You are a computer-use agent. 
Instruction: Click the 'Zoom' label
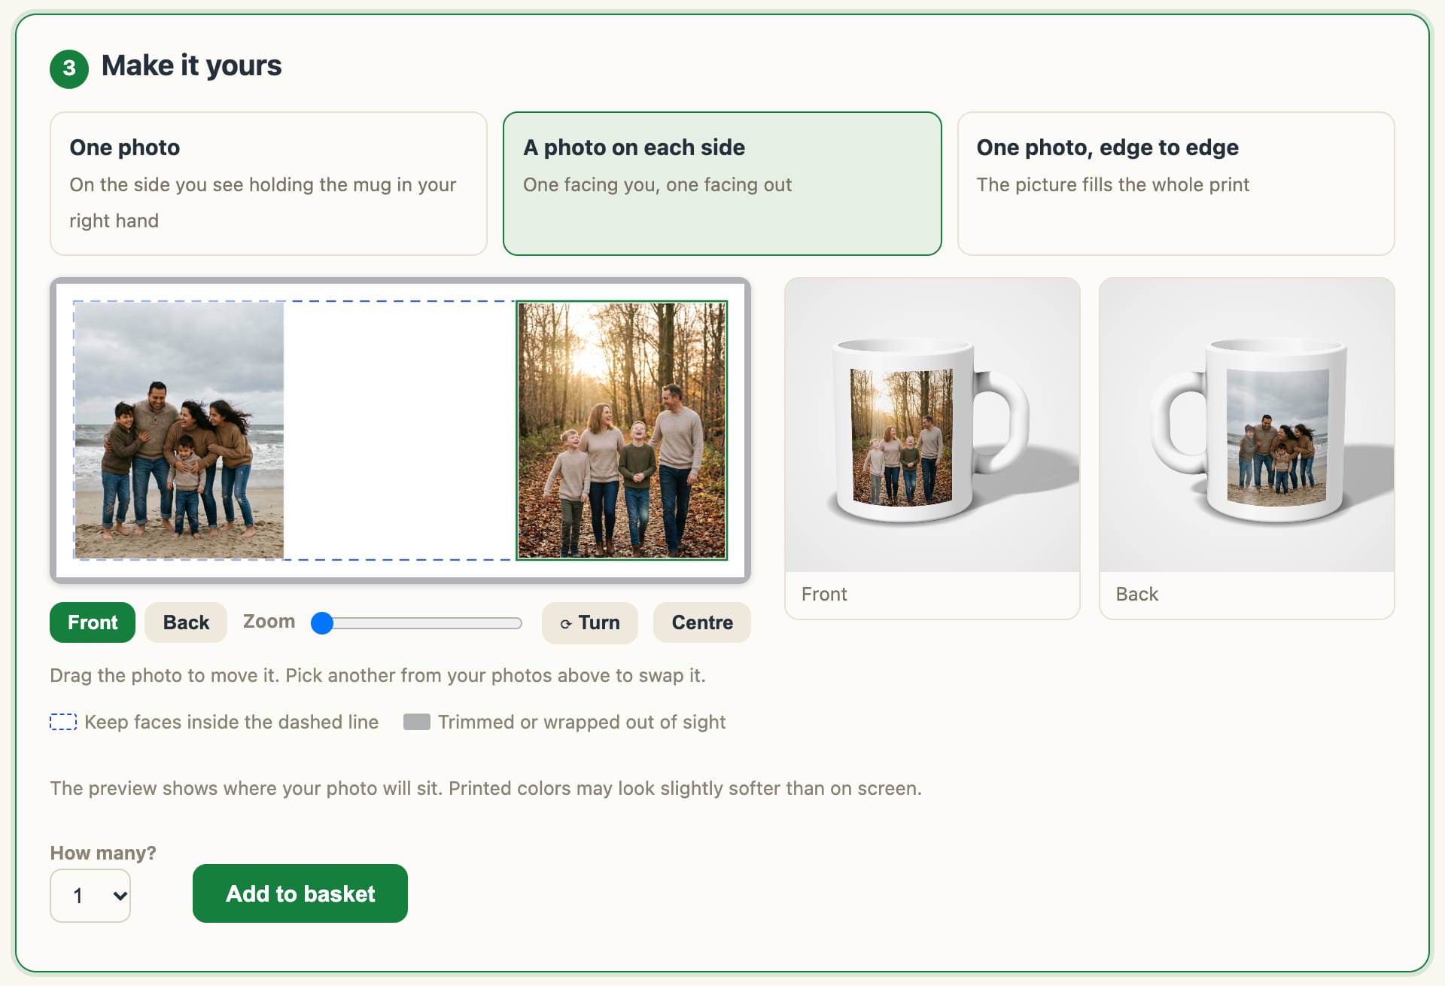point(269,622)
